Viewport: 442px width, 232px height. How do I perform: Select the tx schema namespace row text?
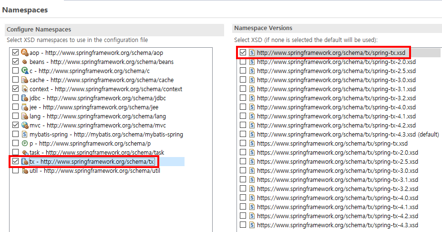pyautogui.click(x=92, y=162)
